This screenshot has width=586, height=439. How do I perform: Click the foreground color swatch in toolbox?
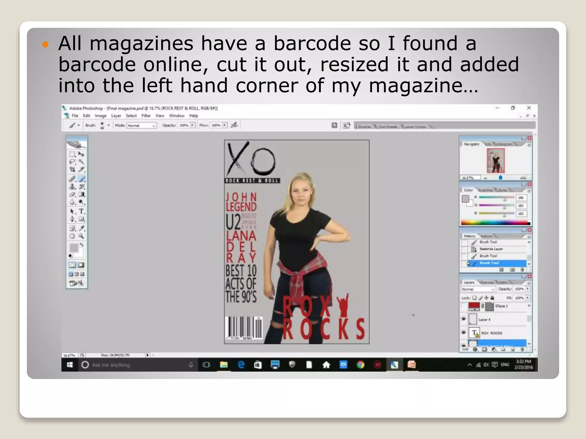pyautogui.click(x=74, y=248)
